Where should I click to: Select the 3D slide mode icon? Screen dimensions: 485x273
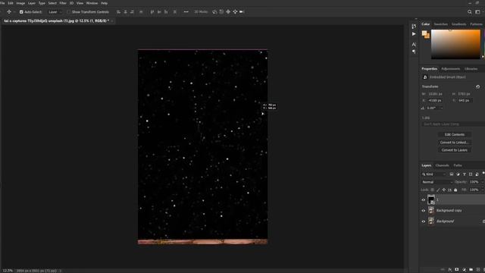[235, 12]
